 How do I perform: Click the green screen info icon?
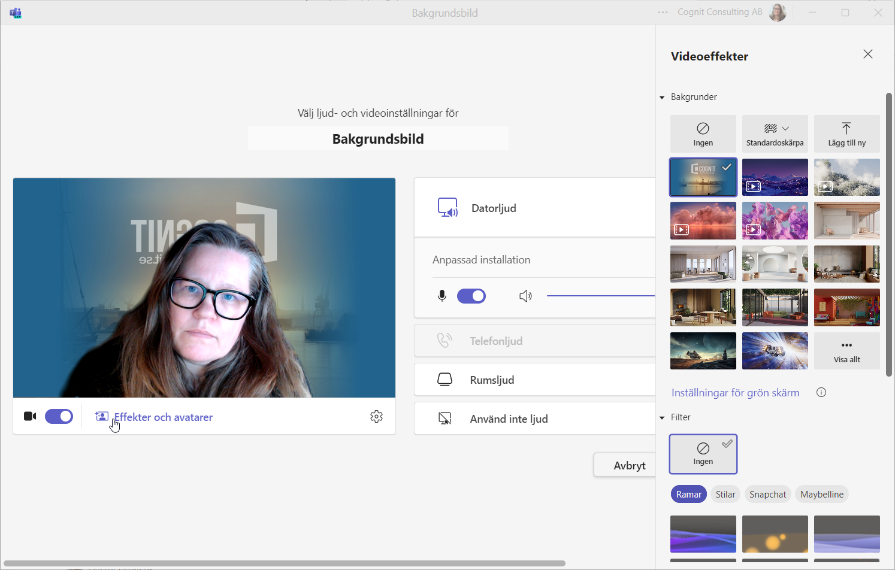(x=821, y=392)
